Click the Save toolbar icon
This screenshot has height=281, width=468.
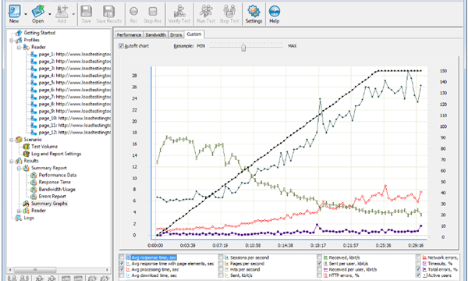pos(87,12)
